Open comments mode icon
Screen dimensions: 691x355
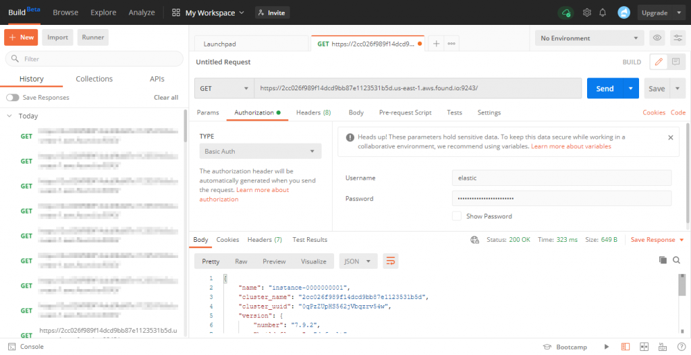coord(675,62)
